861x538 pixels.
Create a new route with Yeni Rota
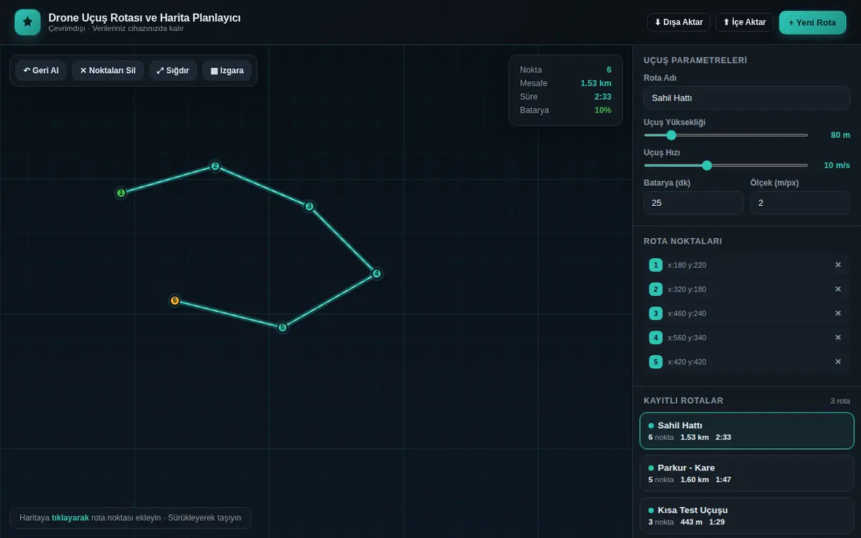pyautogui.click(x=812, y=22)
